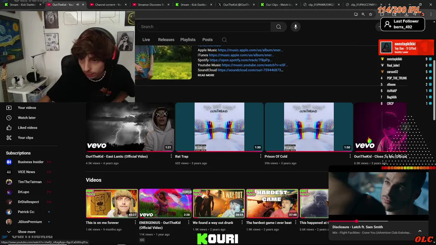Open Liked videos from the sidebar
This screenshot has height=245, width=436.
coord(28,128)
